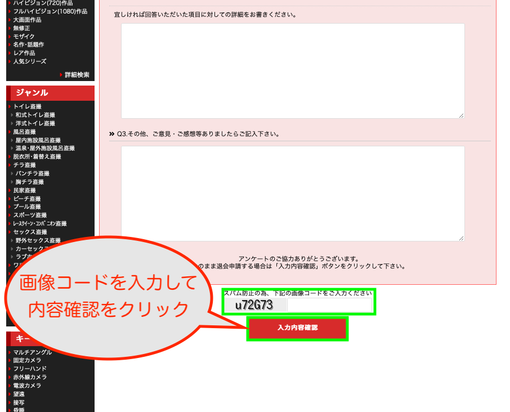510x412 pixels.
Task: Open the フリーハンド keyword link
Action: pyautogui.click(x=30, y=369)
